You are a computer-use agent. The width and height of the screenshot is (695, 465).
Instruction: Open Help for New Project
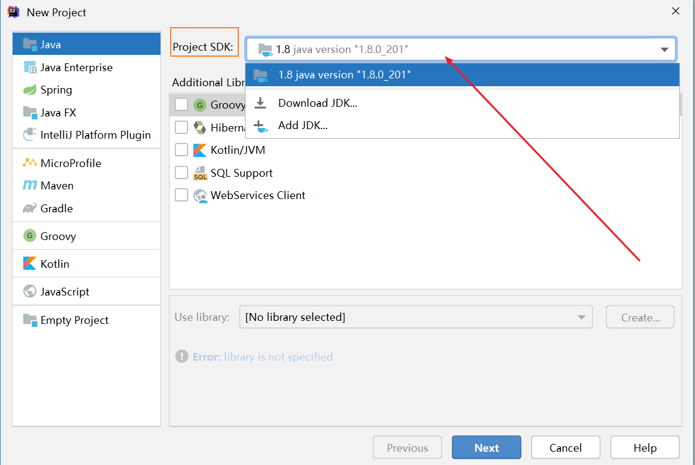(x=645, y=448)
